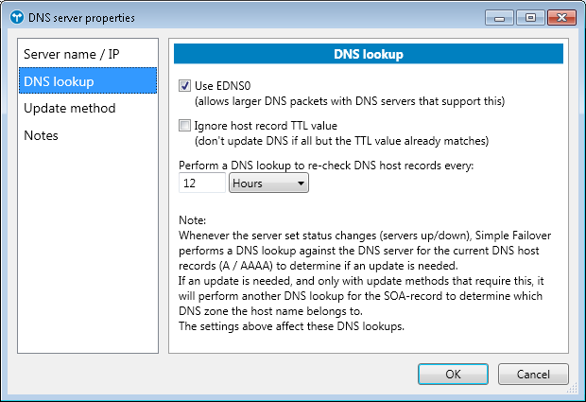
Task: Click the blue DNS lookup header bar
Action: 370,54
